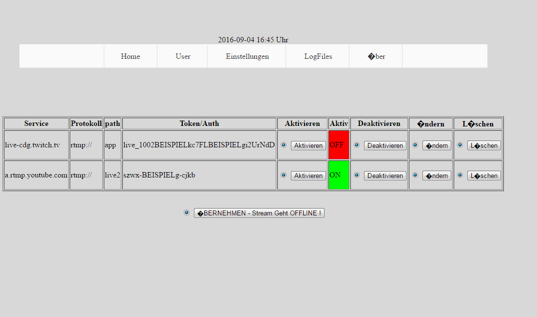Delete the youtube.com entry with Löschen button
The width and height of the screenshot is (537, 317).
tap(484, 176)
